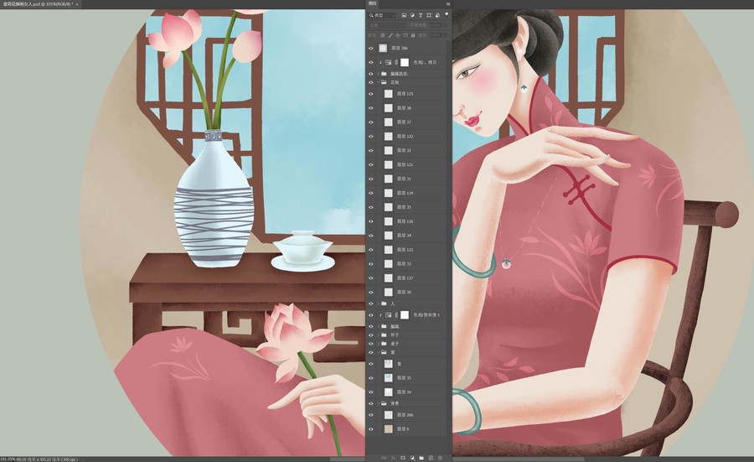This screenshot has height=462, width=754.
Task: Click the zoom percentage field in status bar
Action: point(8,459)
